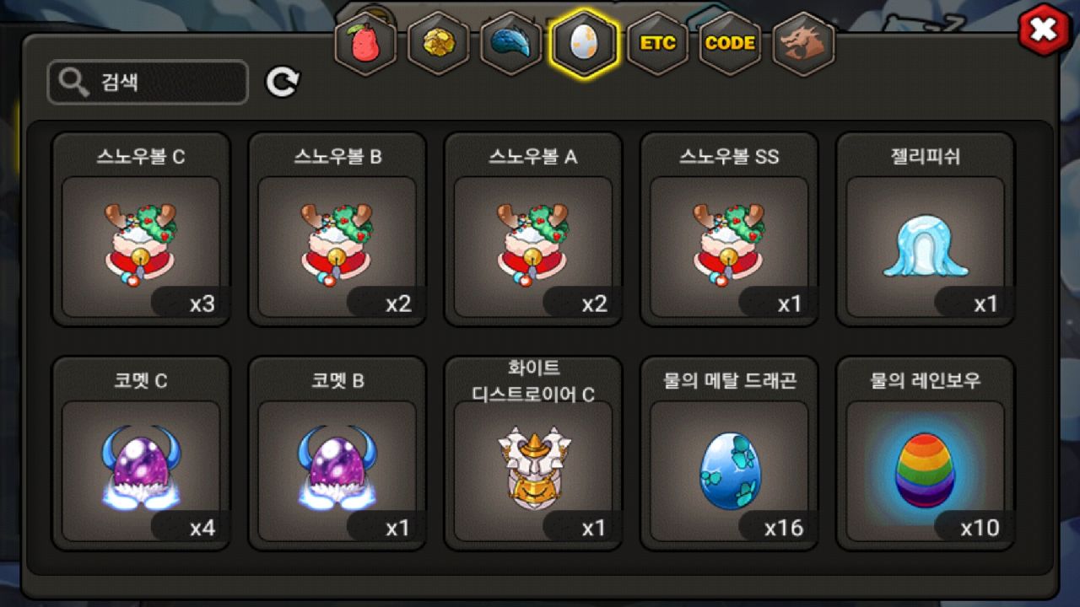
Task: Select the egg inventory tab
Action: [x=584, y=44]
